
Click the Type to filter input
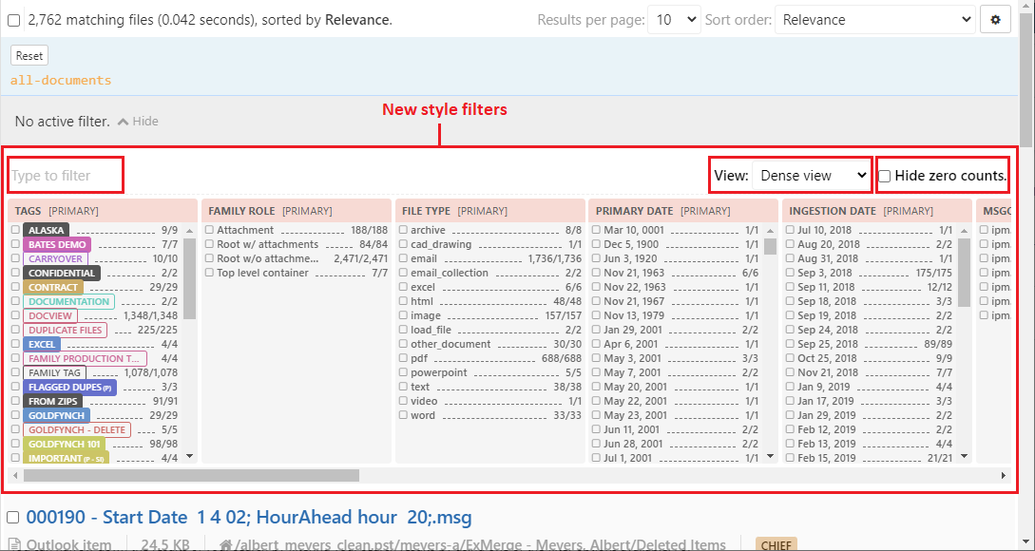click(x=66, y=176)
